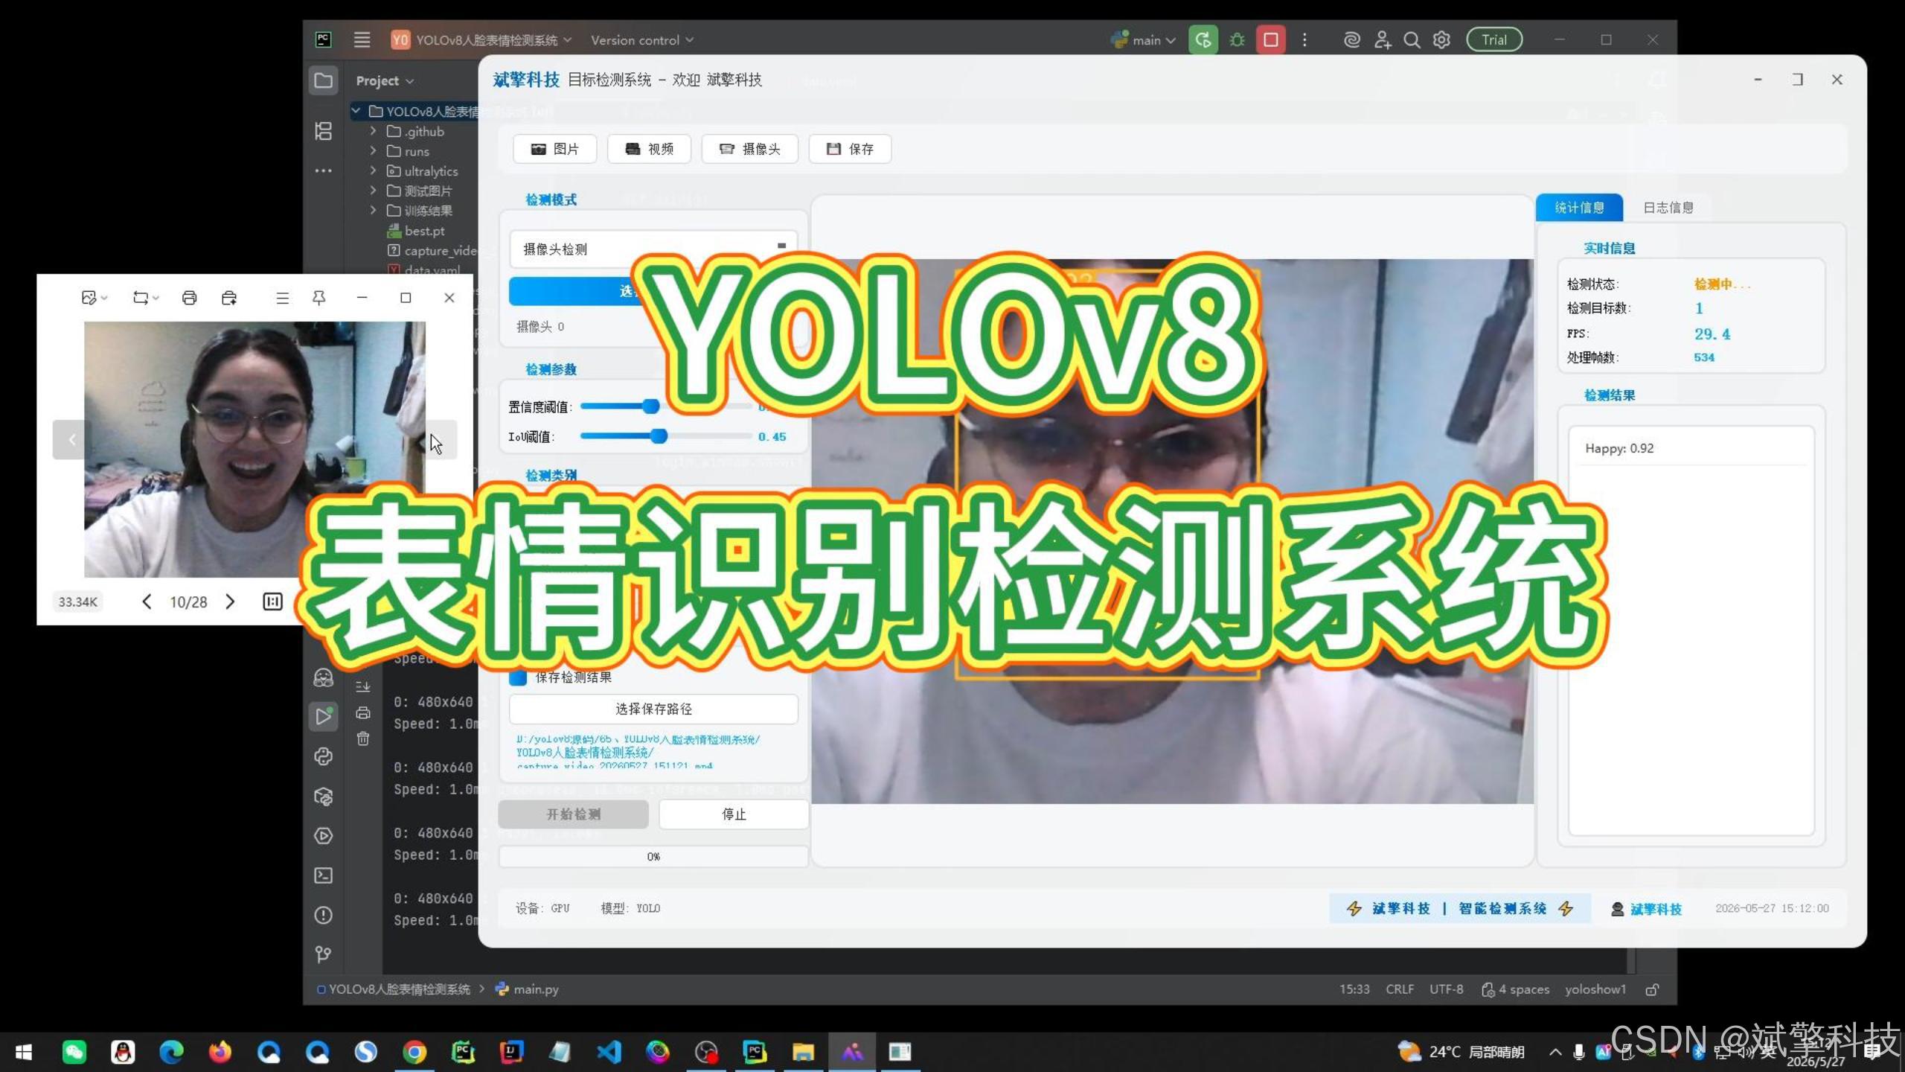This screenshot has height=1072, width=1905.
Task: Click the More tool windows ellipsis icon
Action: 324,170
